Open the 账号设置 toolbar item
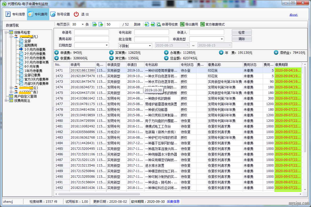 click(60, 14)
